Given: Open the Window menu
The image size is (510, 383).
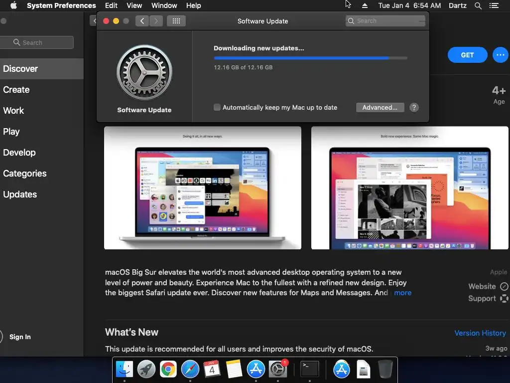Looking at the screenshot, I should (164, 5).
